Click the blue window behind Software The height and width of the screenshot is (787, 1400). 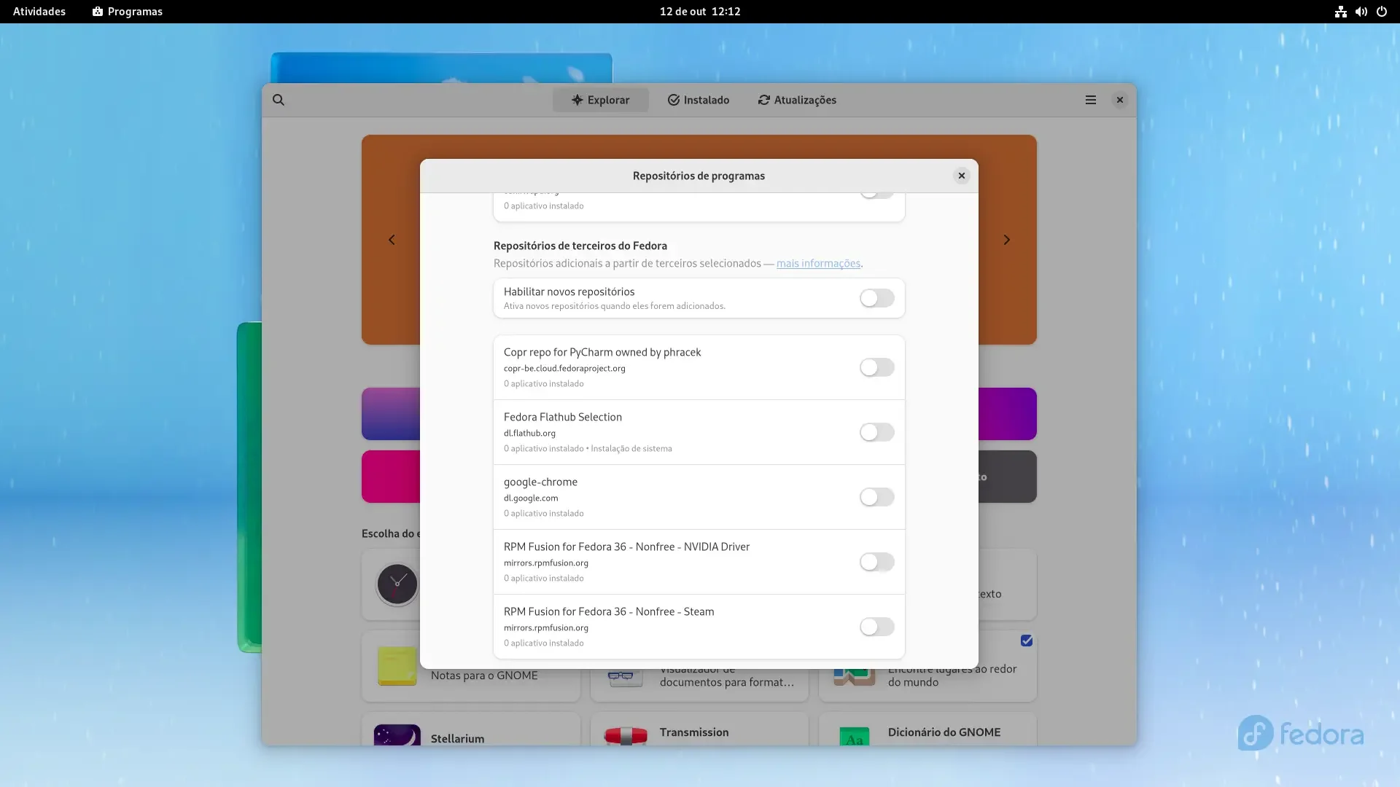coord(441,68)
